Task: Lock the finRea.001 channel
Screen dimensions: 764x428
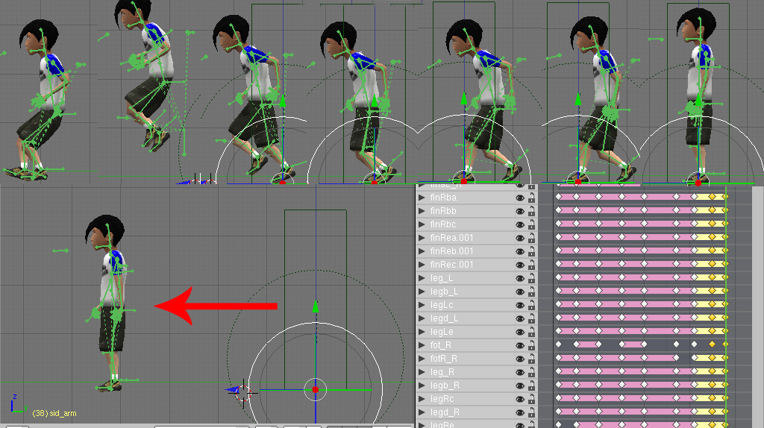Action: click(x=531, y=238)
